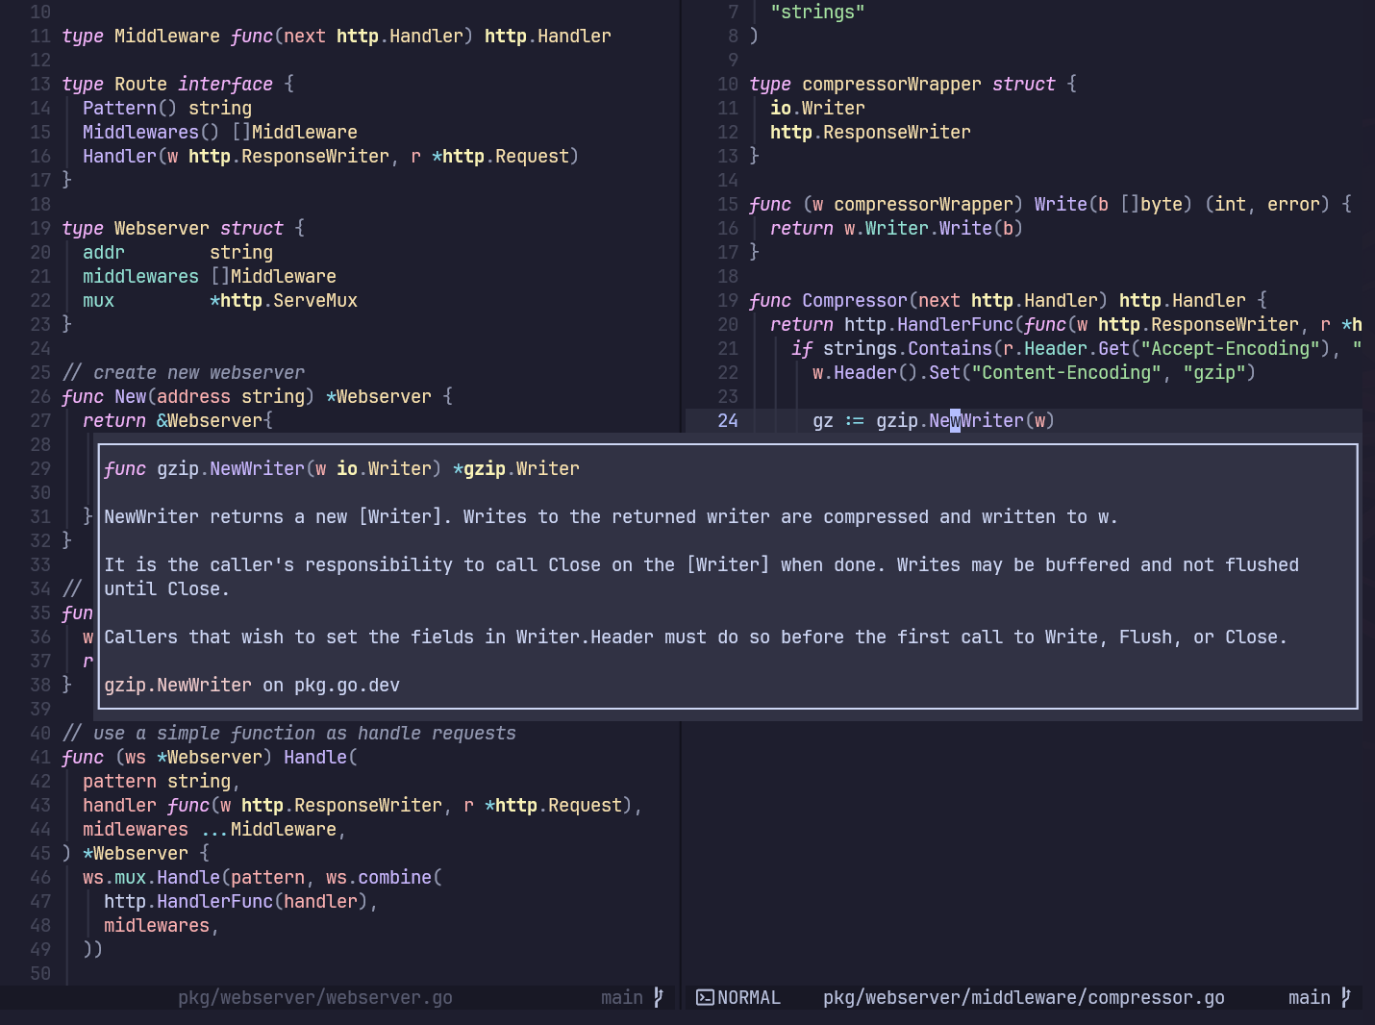The image size is (1375, 1025).
Task: Click 'mux *http.ServeMux' field on line 22
Action: (x=220, y=300)
